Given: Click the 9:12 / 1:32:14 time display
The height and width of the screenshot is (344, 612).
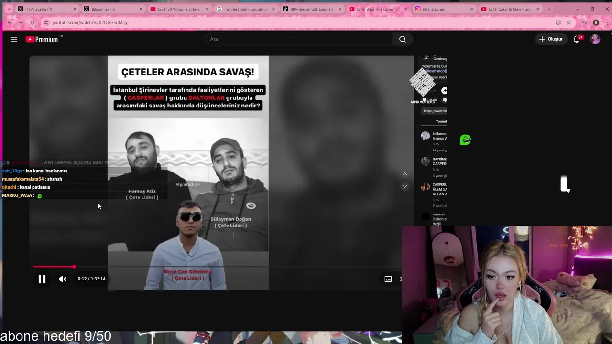Looking at the screenshot, I should coord(92,279).
